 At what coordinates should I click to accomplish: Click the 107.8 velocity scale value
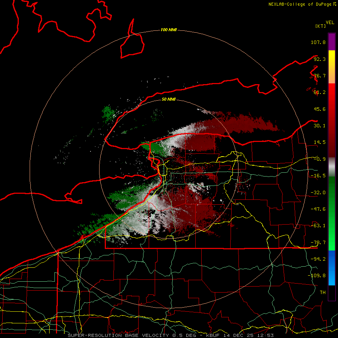pos(318,42)
